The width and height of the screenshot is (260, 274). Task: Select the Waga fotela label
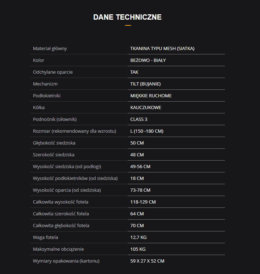pos(45,238)
